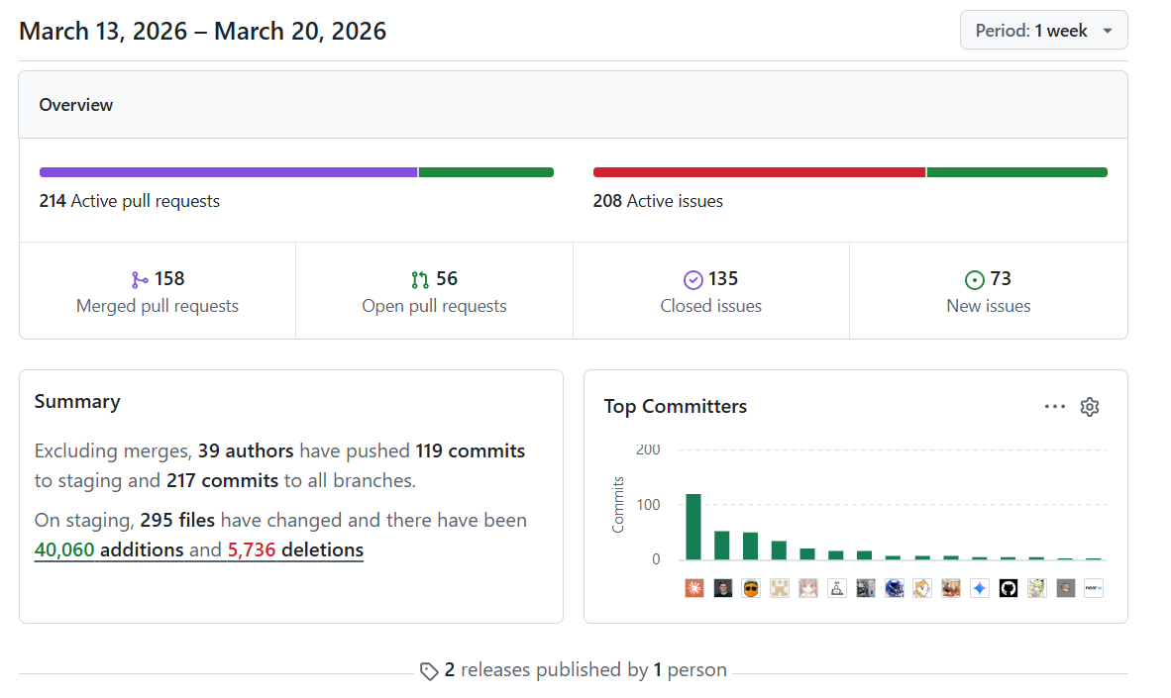Show the 135 Closed issues section
The height and width of the screenshot is (698, 1171).
[711, 291]
